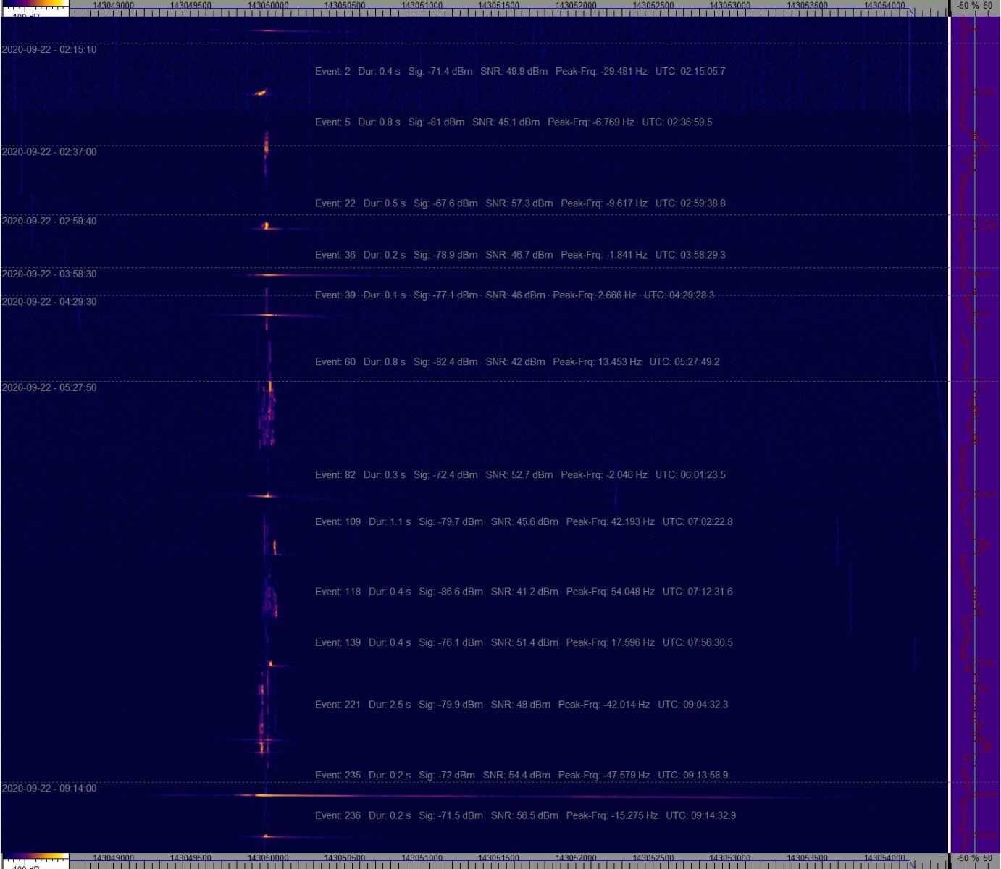
Task: Select the Event 109 annotation text
Action: point(524,521)
